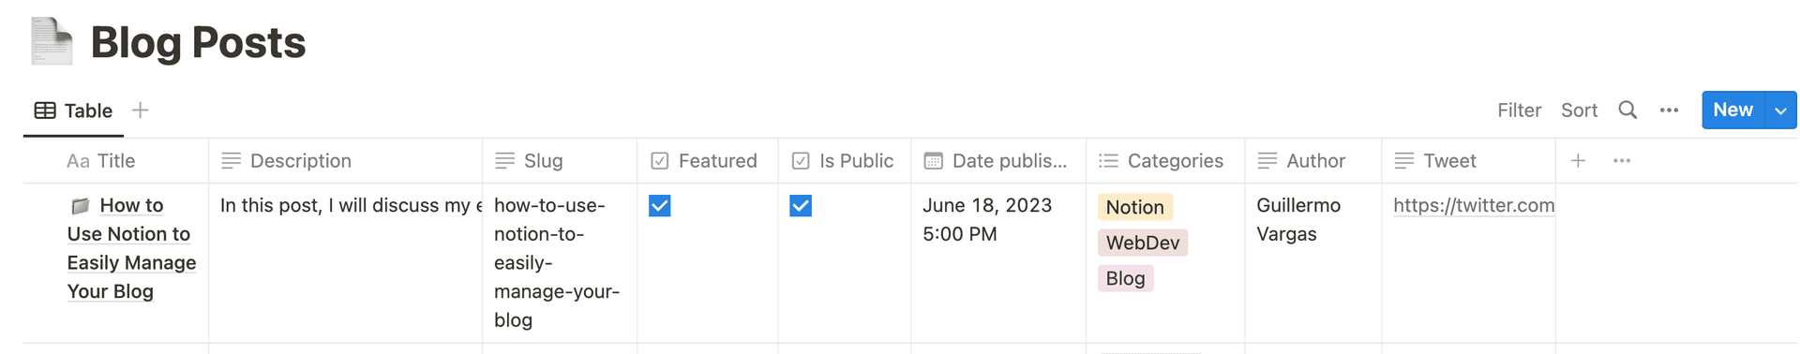Open the Categories column header

click(x=1164, y=161)
